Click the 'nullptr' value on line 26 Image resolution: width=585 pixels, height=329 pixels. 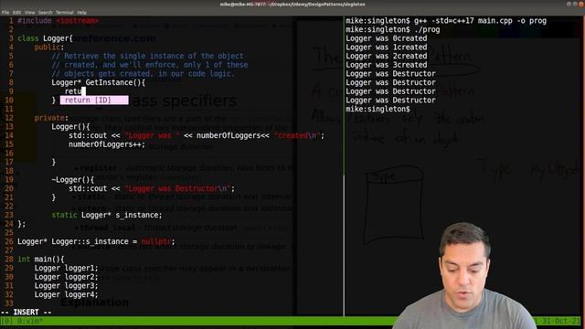coord(156,241)
